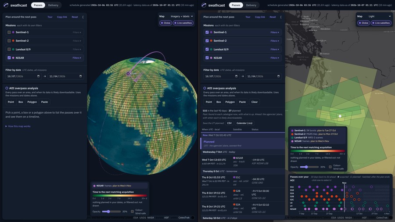Viewport: 395px width, 222px height.
Task: Choose Polygon AOI mode in right window
Action: (x=230, y=102)
